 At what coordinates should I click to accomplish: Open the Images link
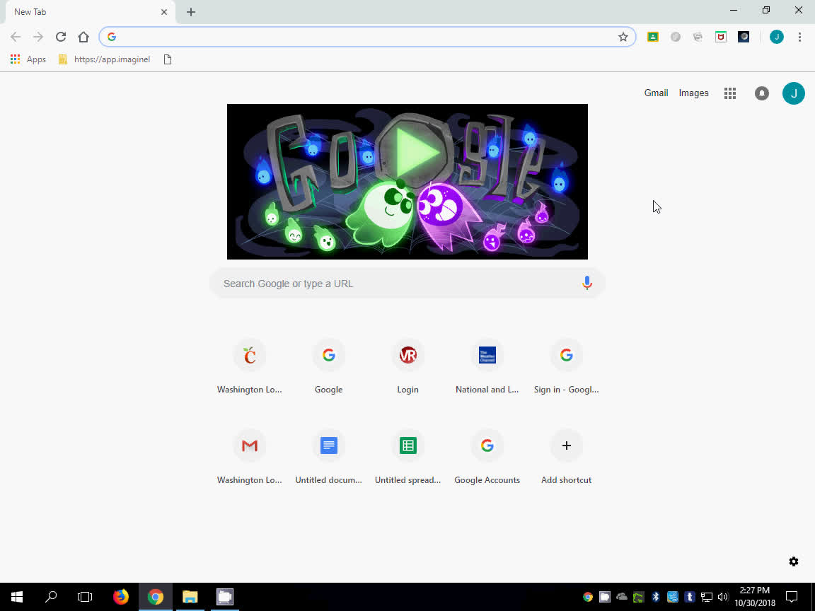coord(693,93)
